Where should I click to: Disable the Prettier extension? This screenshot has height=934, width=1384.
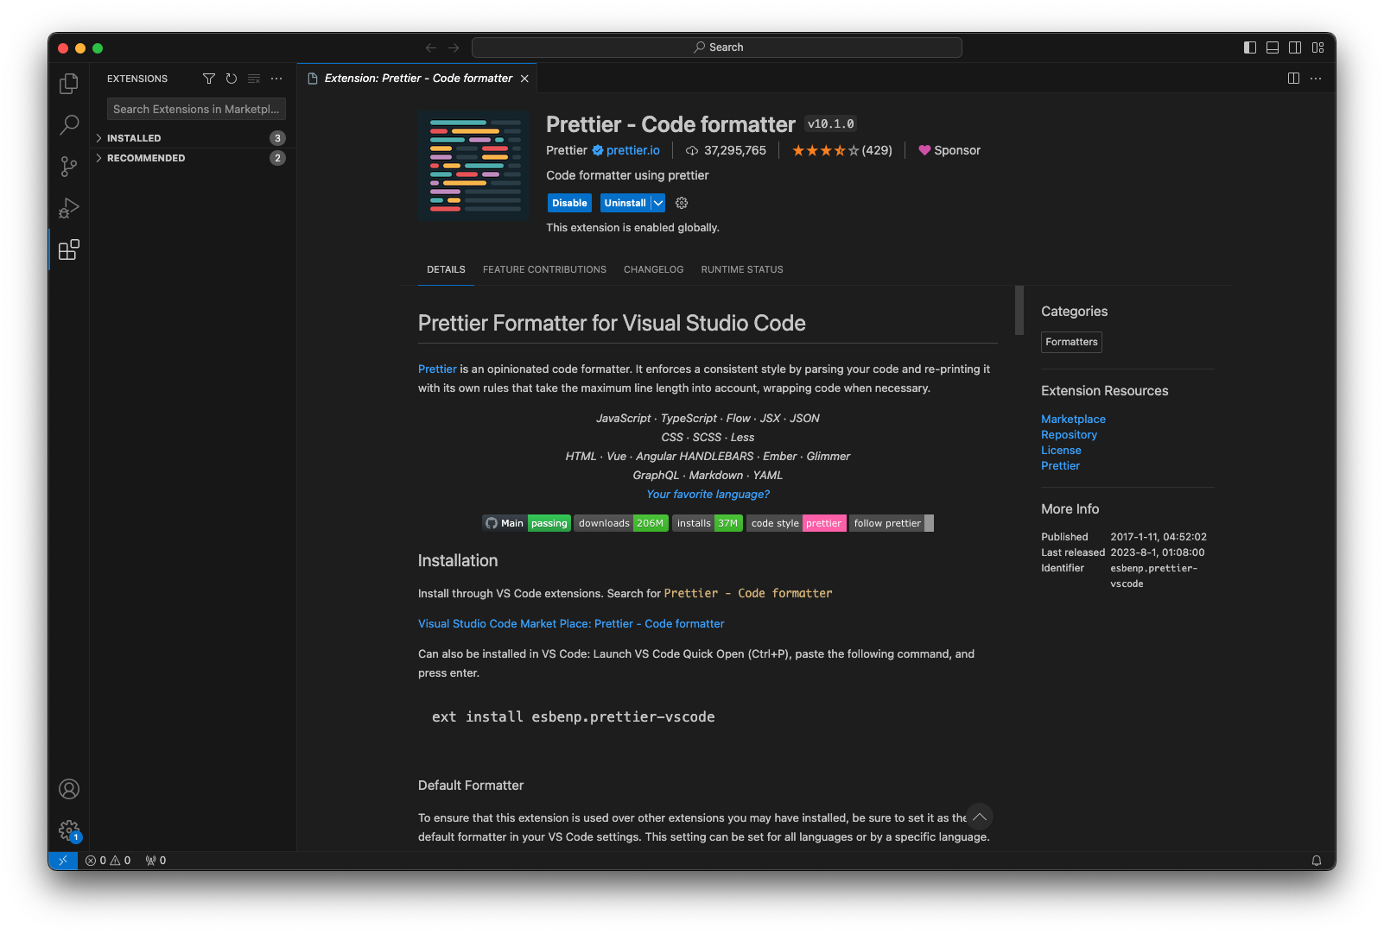click(569, 203)
